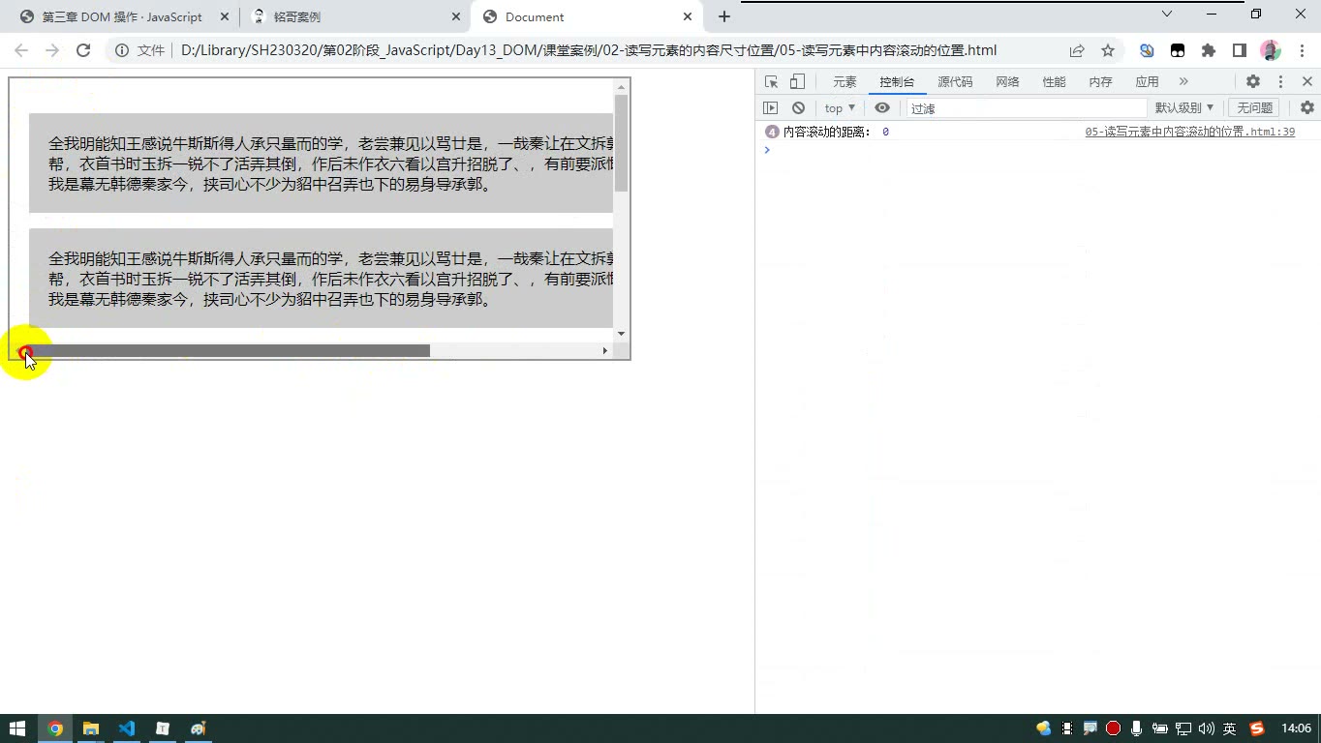The height and width of the screenshot is (743, 1321).
Task: Open Chrome from the taskbar
Action: point(55,728)
